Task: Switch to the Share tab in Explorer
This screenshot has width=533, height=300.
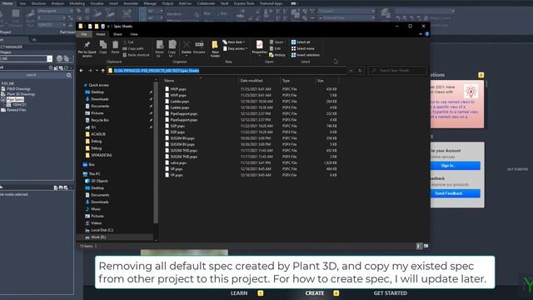Action: [117, 34]
